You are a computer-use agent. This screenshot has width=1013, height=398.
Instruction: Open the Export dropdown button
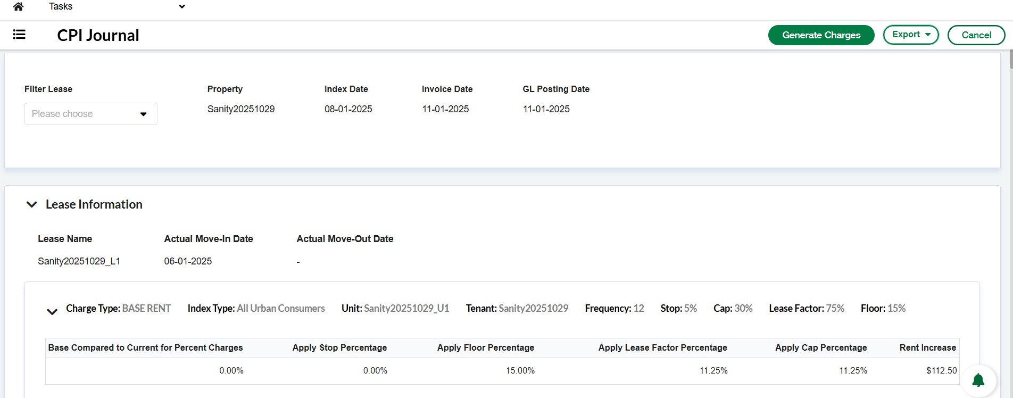911,35
